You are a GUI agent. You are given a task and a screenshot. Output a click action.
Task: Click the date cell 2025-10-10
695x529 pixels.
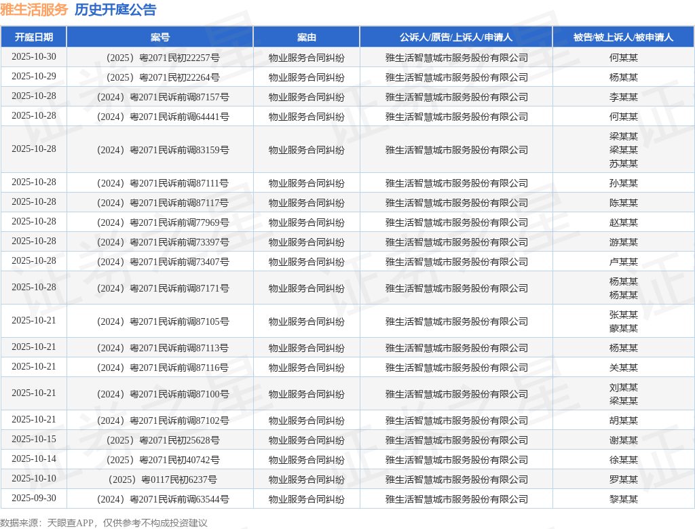pyautogui.click(x=34, y=479)
